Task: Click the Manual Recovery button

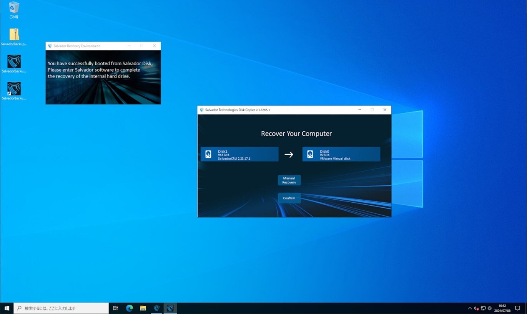Action: [289, 180]
